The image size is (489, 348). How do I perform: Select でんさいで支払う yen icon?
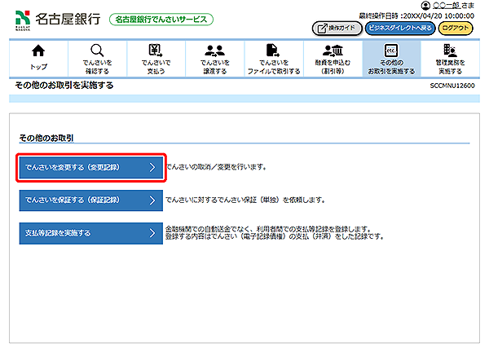click(155, 51)
